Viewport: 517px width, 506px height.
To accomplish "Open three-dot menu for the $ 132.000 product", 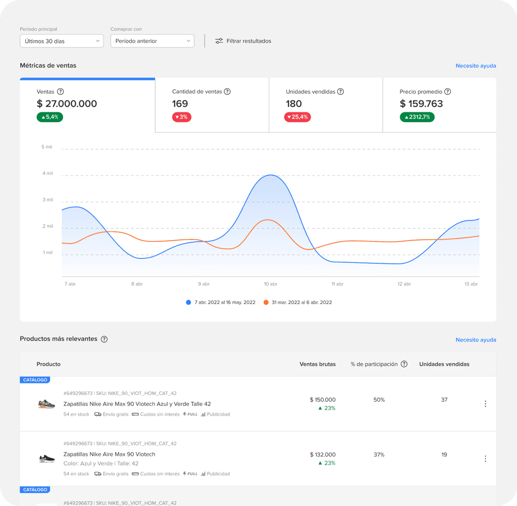I will point(485,459).
